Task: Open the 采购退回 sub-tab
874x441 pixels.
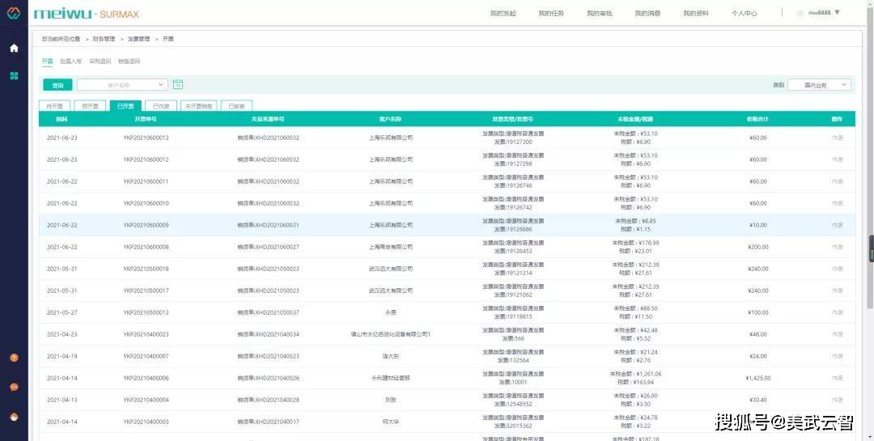Action: [100, 61]
